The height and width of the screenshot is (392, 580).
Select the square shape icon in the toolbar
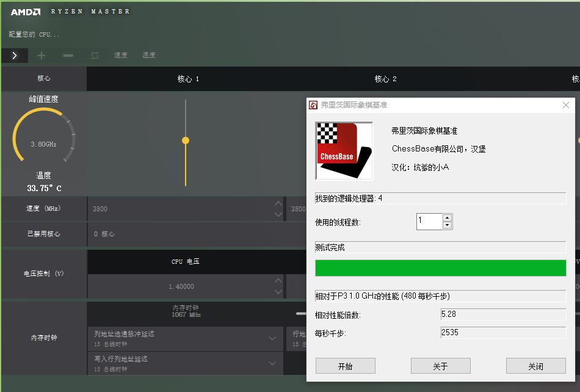coord(93,55)
